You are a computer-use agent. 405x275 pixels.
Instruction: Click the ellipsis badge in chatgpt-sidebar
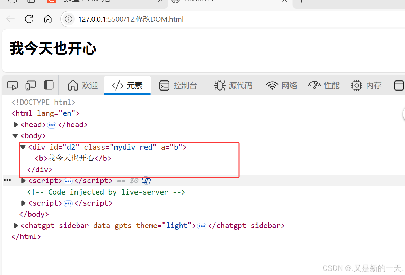point(202,226)
